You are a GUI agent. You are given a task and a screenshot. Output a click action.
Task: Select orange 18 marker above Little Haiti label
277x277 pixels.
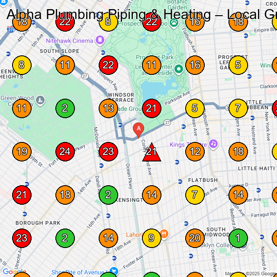(x=238, y=151)
